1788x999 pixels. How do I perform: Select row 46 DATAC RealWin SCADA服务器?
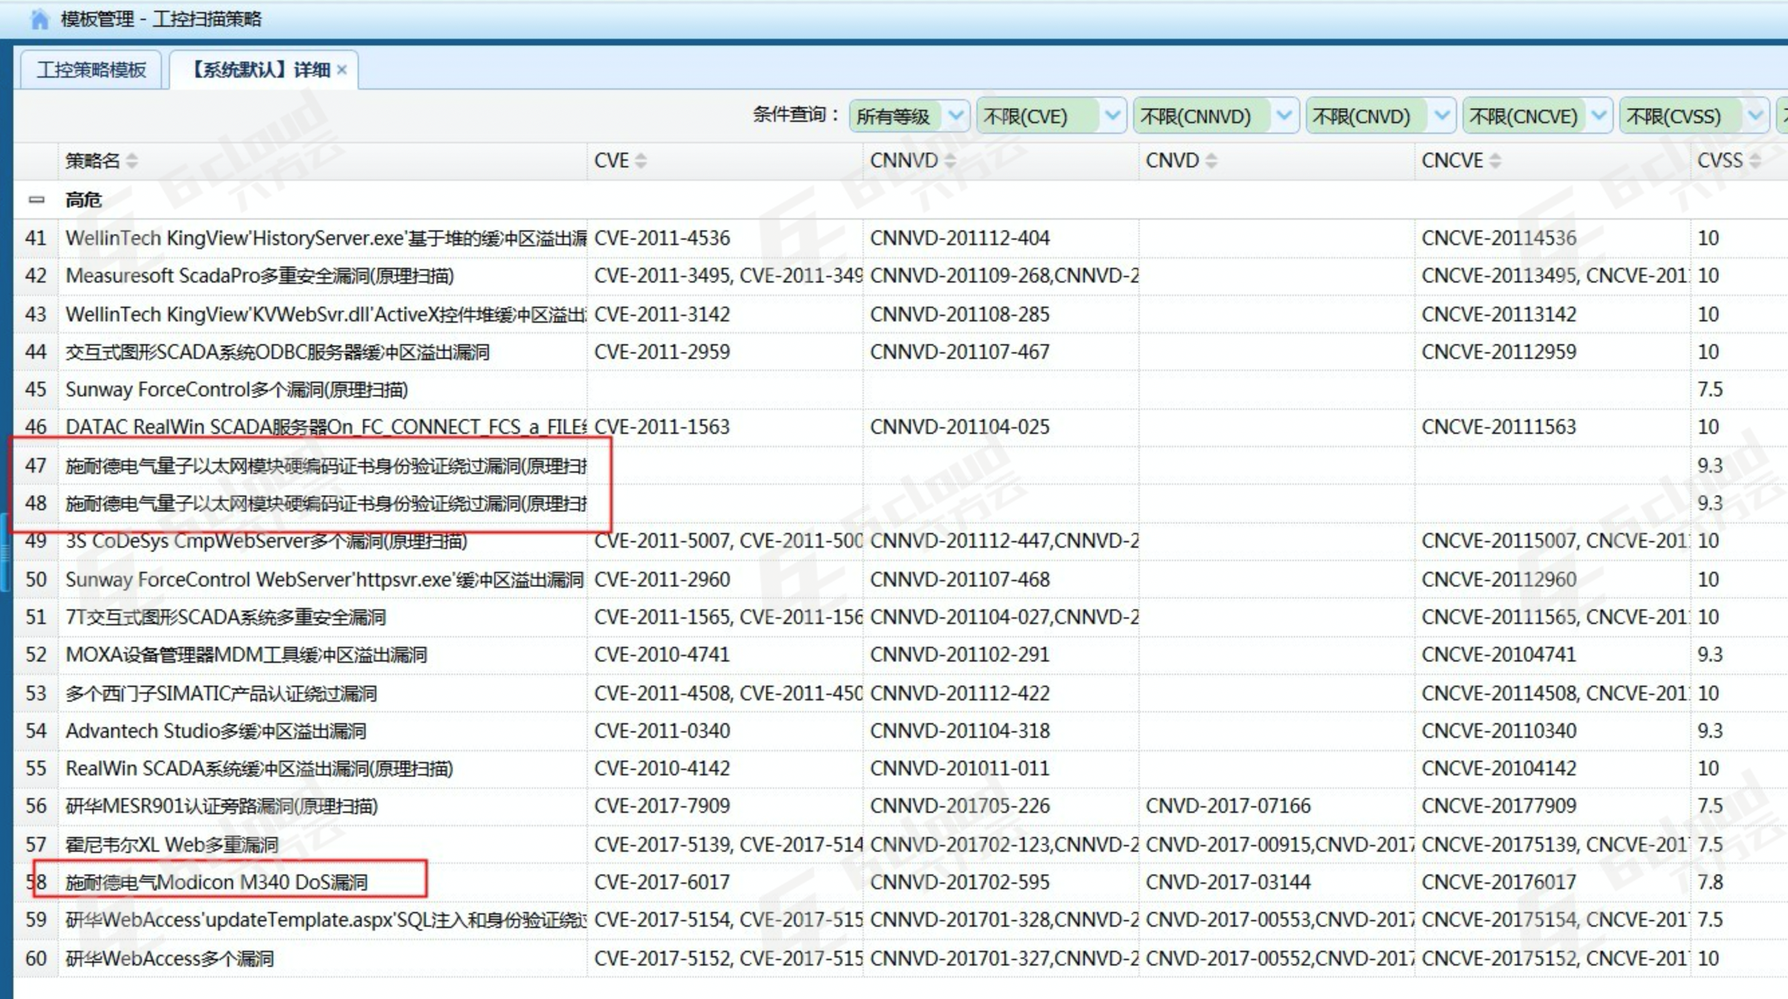pos(900,427)
